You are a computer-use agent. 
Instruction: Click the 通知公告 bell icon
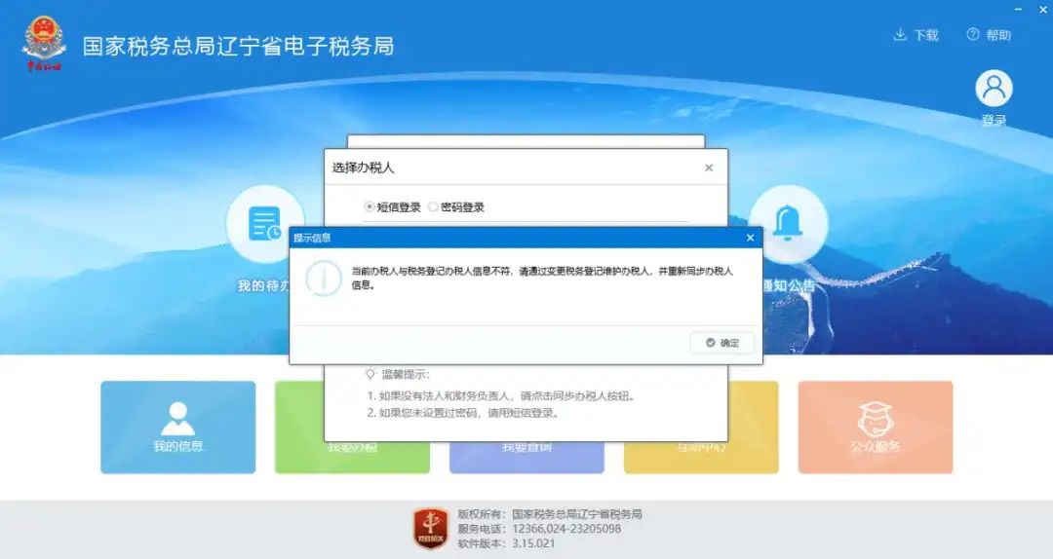[788, 223]
